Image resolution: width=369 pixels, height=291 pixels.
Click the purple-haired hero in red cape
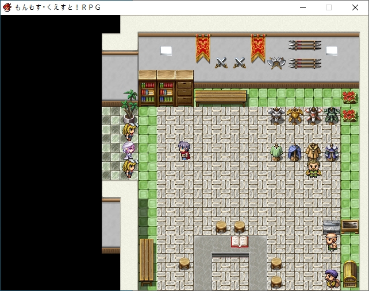click(x=184, y=151)
